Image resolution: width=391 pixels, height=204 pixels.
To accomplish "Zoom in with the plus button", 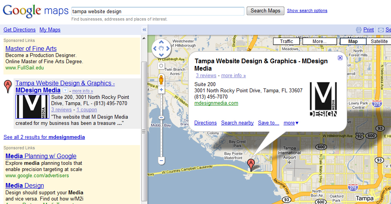I will point(161,90).
